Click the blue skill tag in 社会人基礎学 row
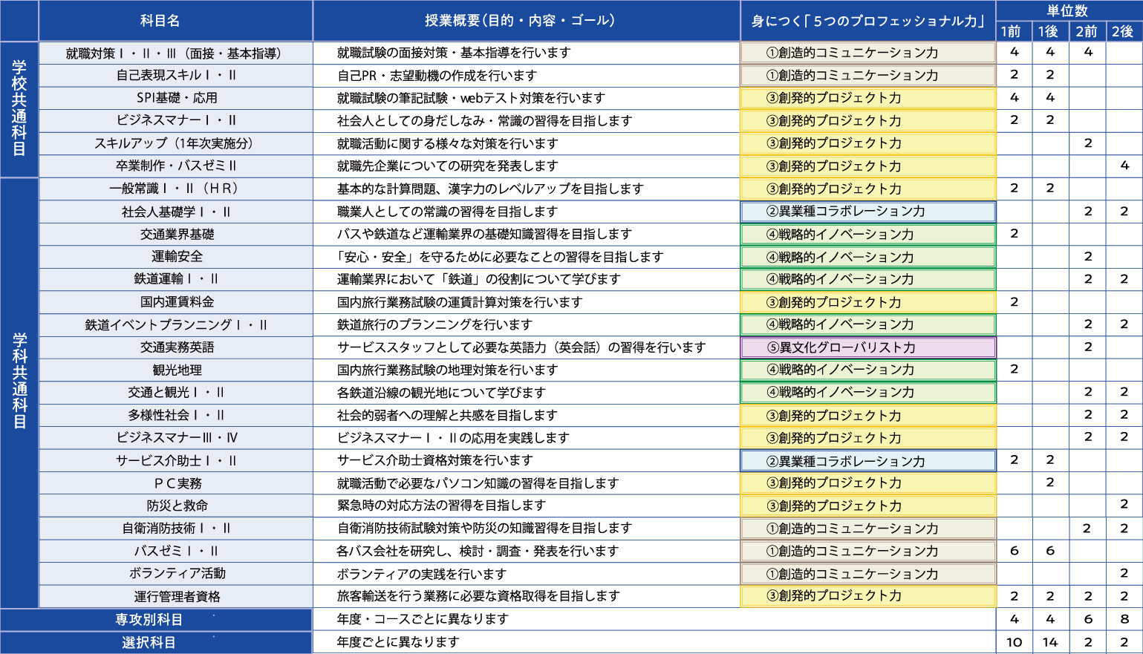 click(x=867, y=212)
